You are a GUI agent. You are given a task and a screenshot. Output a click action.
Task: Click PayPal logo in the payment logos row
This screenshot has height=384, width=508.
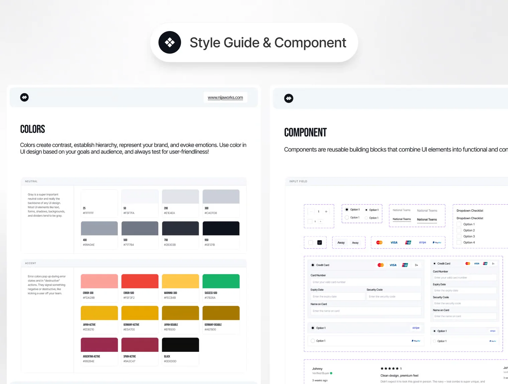(437, 243)
